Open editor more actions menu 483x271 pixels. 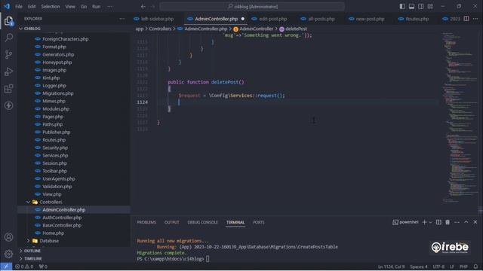tap(475, 19)
